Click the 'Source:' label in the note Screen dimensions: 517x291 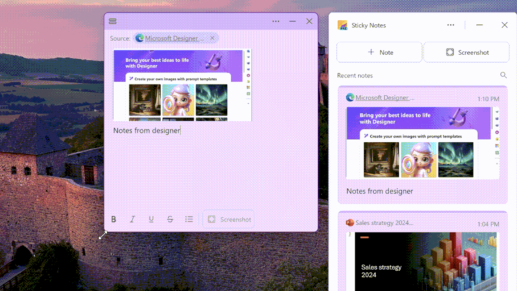[x=120, y=38]
